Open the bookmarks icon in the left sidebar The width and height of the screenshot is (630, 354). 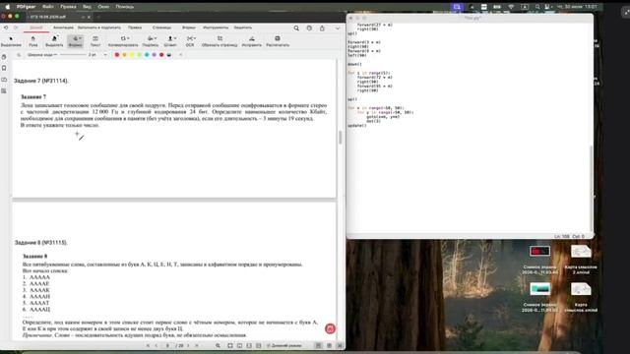4,68
